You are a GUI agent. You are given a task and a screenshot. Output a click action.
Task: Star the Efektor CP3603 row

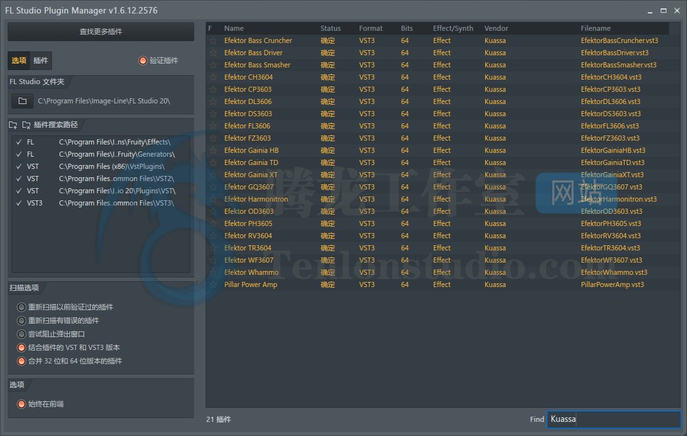click(213, 90)
